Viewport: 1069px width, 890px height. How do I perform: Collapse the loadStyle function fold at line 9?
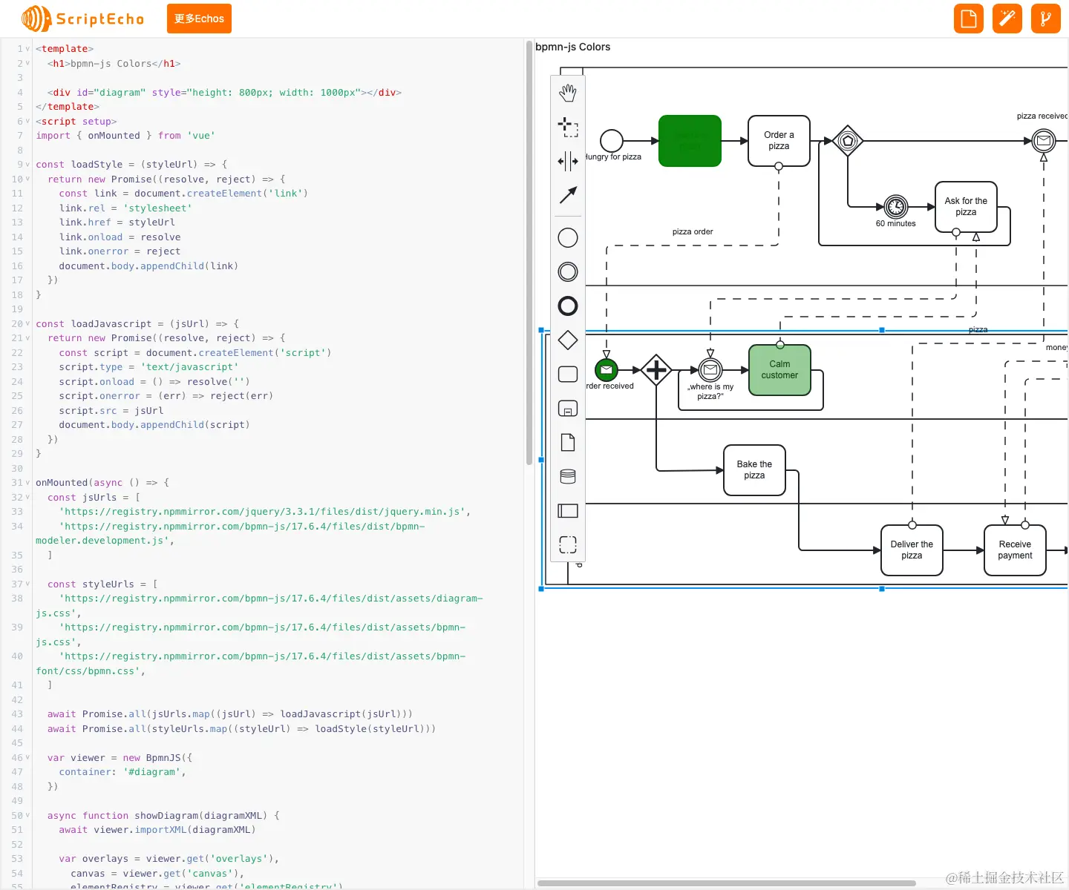[28, 165]
